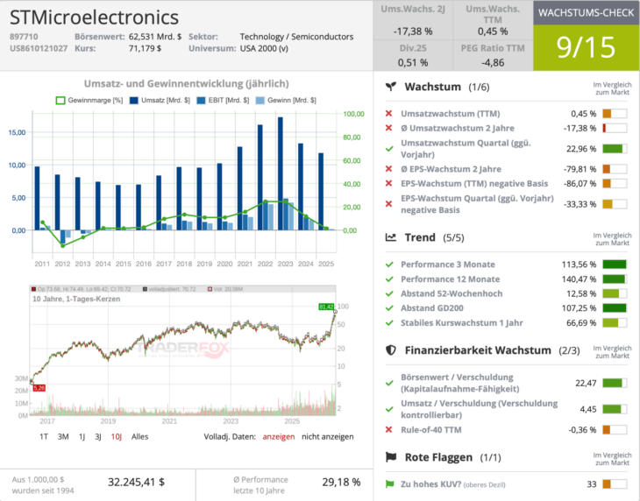The height and width of the screenshot is (501, 640).
Task: Click the green check beside Abstand 52-Wochenhoch
Action: pyautogui.click(x=389, y=293)
